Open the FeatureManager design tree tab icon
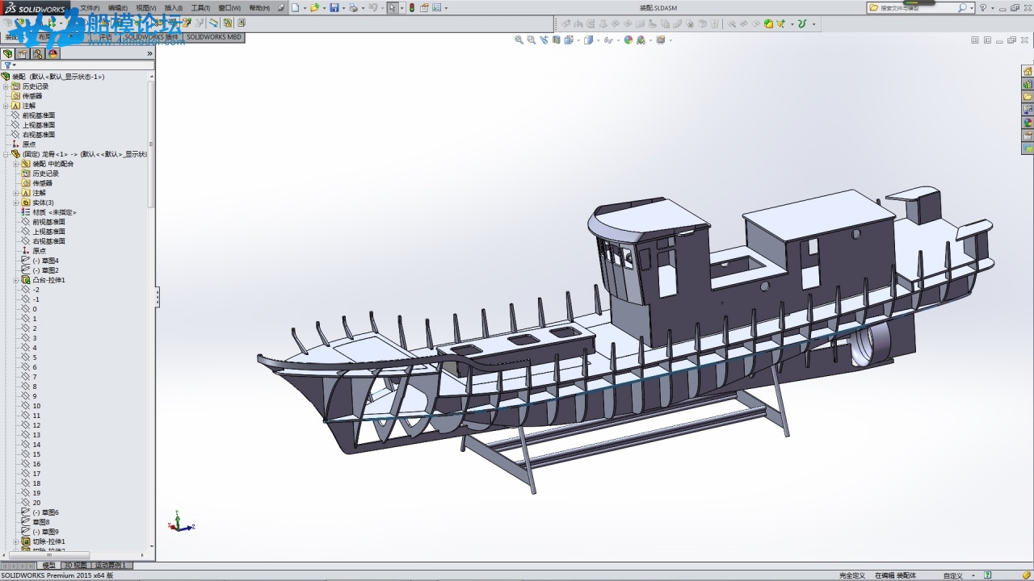This screenshot has width=1034, height=581. click(x=8, y=54)
